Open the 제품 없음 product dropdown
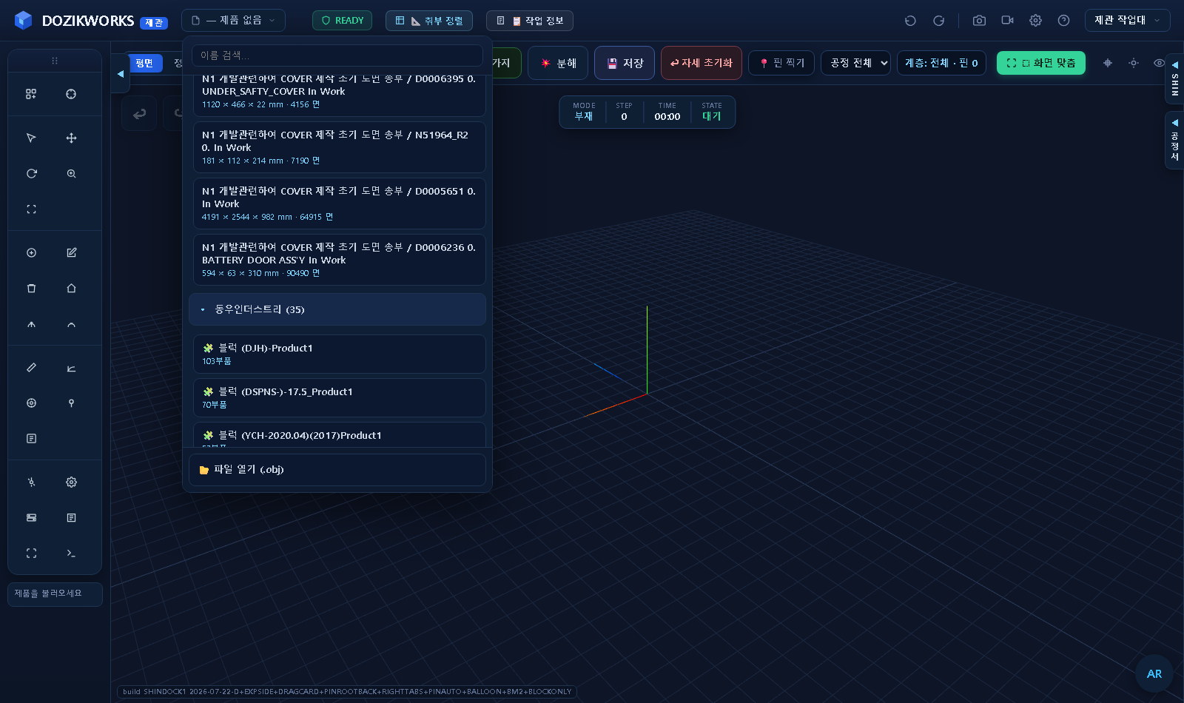1184x703 pixels. point(233,21)
